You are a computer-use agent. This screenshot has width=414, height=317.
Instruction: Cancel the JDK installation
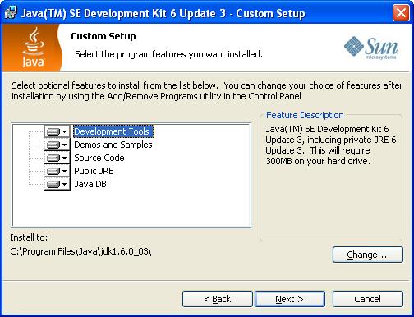pyautogui.click(x=368, y=299)
